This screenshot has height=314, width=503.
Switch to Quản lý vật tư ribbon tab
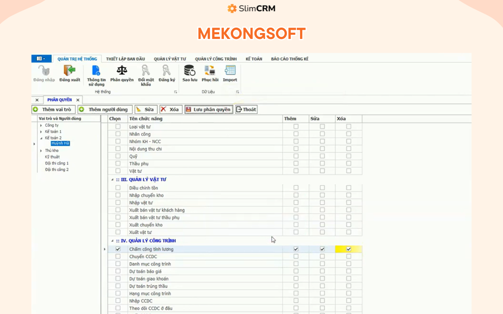pos(170,59)
